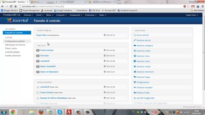Viewport: 205px width, 115px height.
Task: Click the Gestione template eye icon
Action: tap(135, 87)
